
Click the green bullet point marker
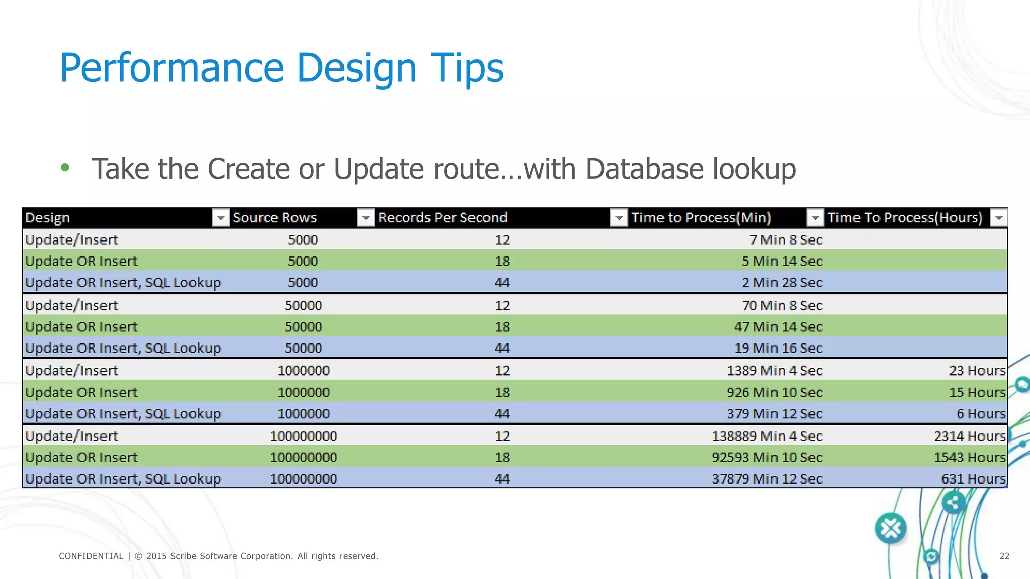coord(65,168)
